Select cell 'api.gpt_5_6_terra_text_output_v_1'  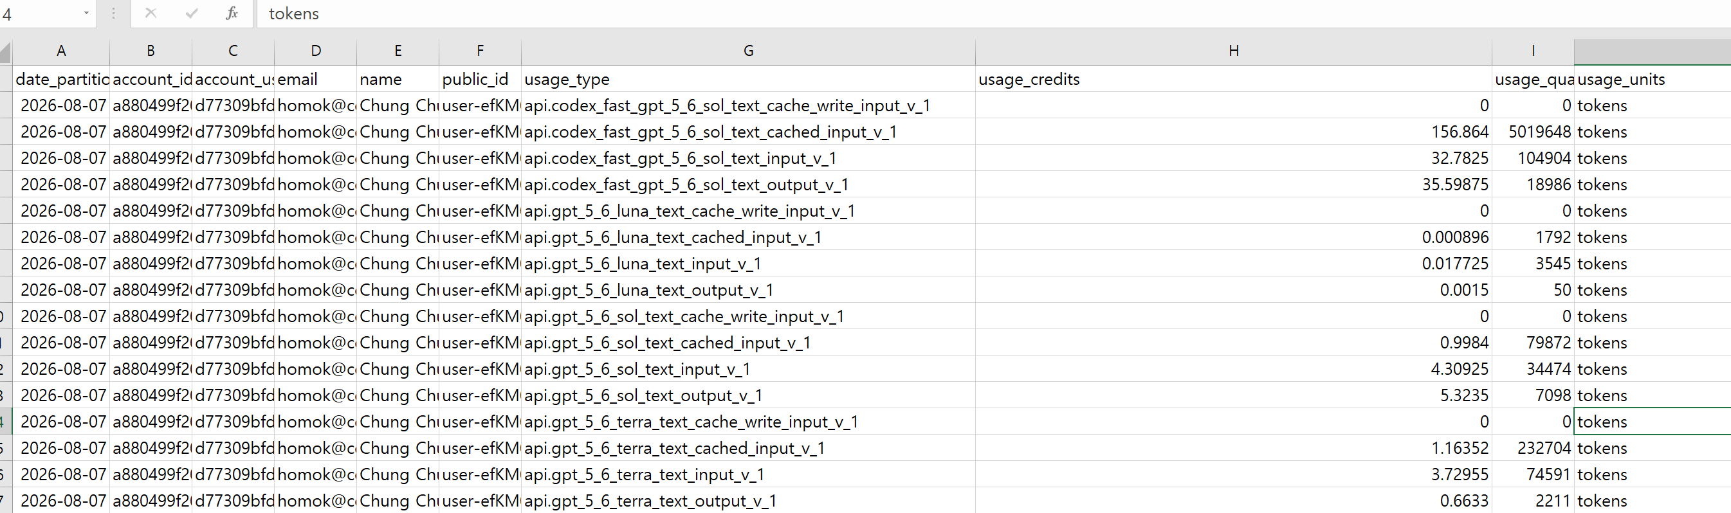[748, 500]
